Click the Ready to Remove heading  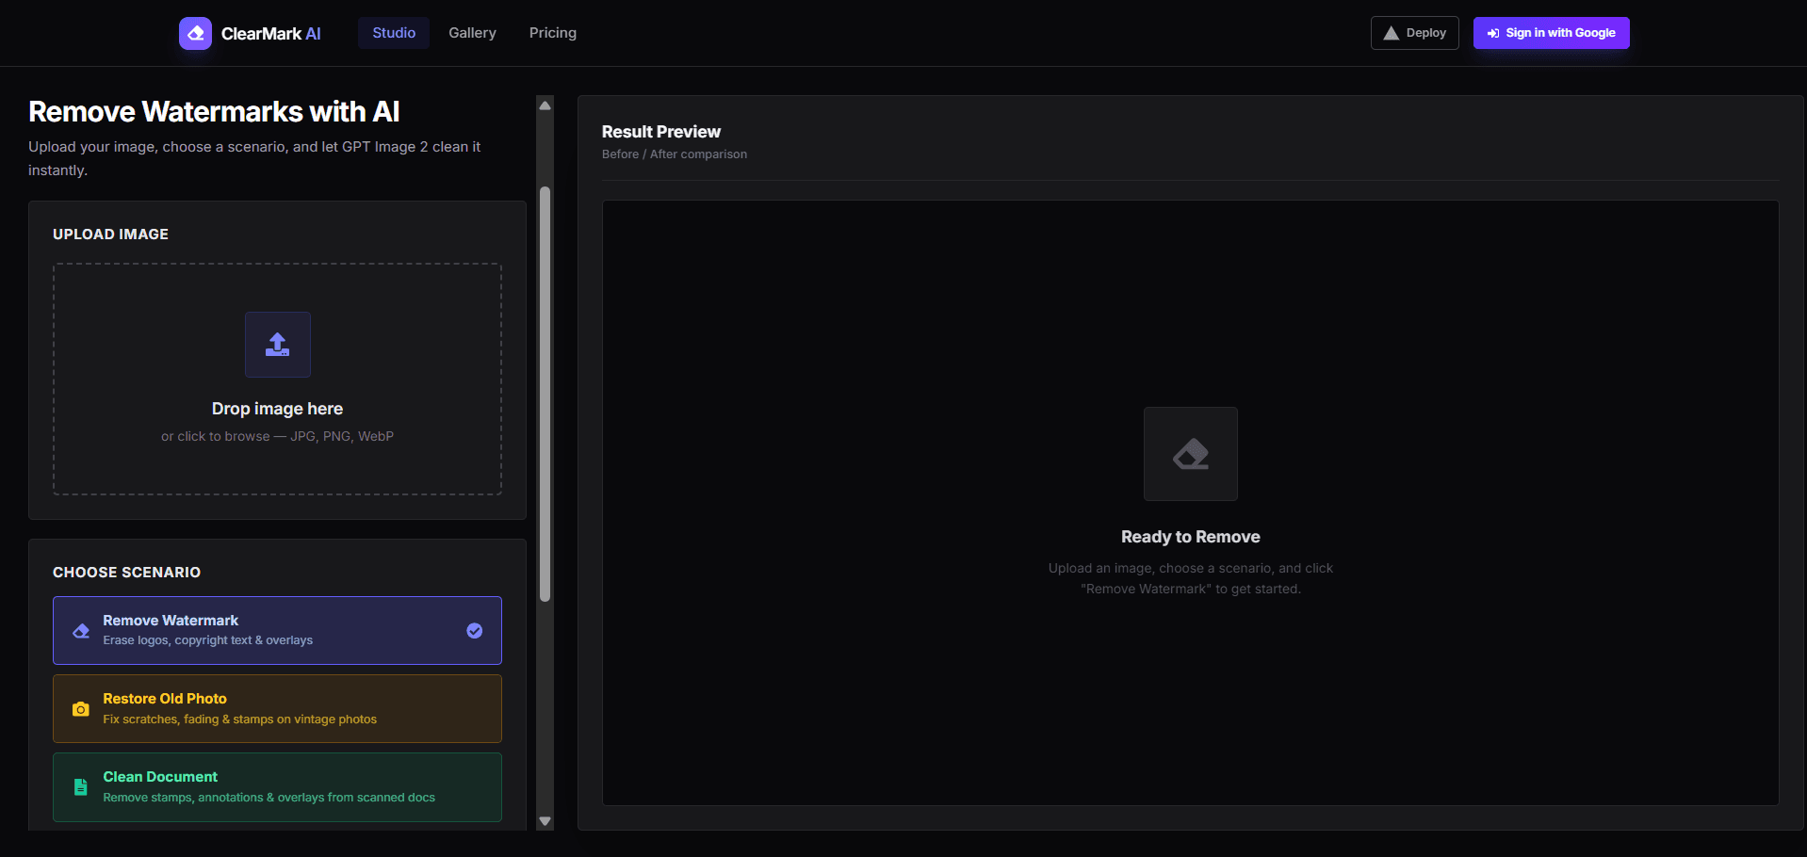click(1191, 537)
